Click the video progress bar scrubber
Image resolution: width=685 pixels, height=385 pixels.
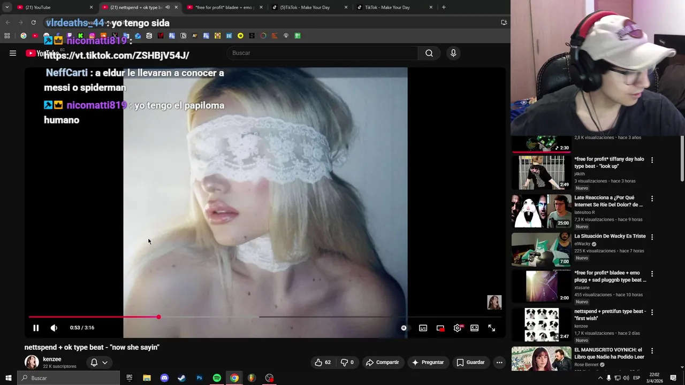coord(158,317)
